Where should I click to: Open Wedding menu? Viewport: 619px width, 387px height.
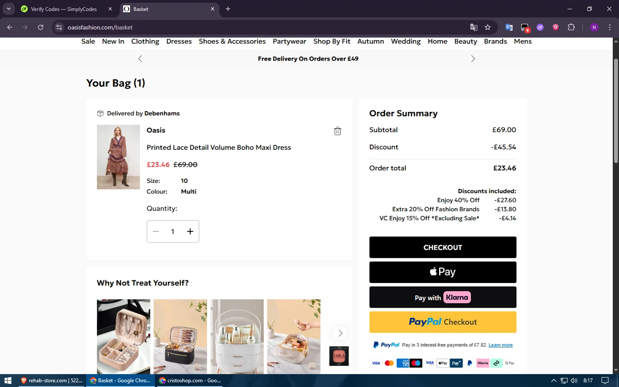click(406, 41)
